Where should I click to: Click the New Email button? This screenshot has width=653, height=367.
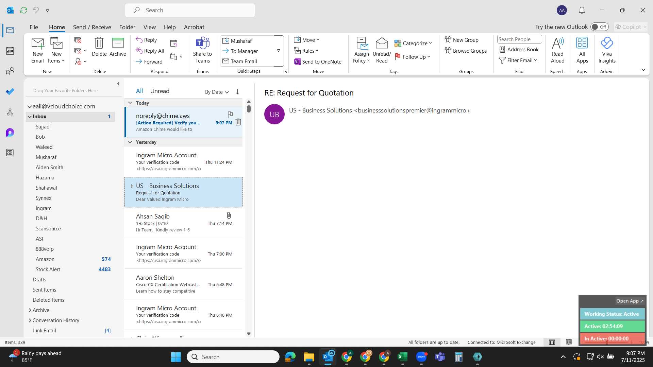pyautogui.click(x=37, y=50)
